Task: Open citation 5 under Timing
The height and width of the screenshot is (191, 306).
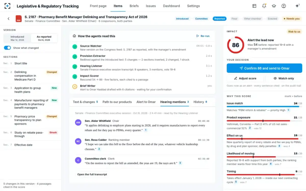Action: (236, 182)
